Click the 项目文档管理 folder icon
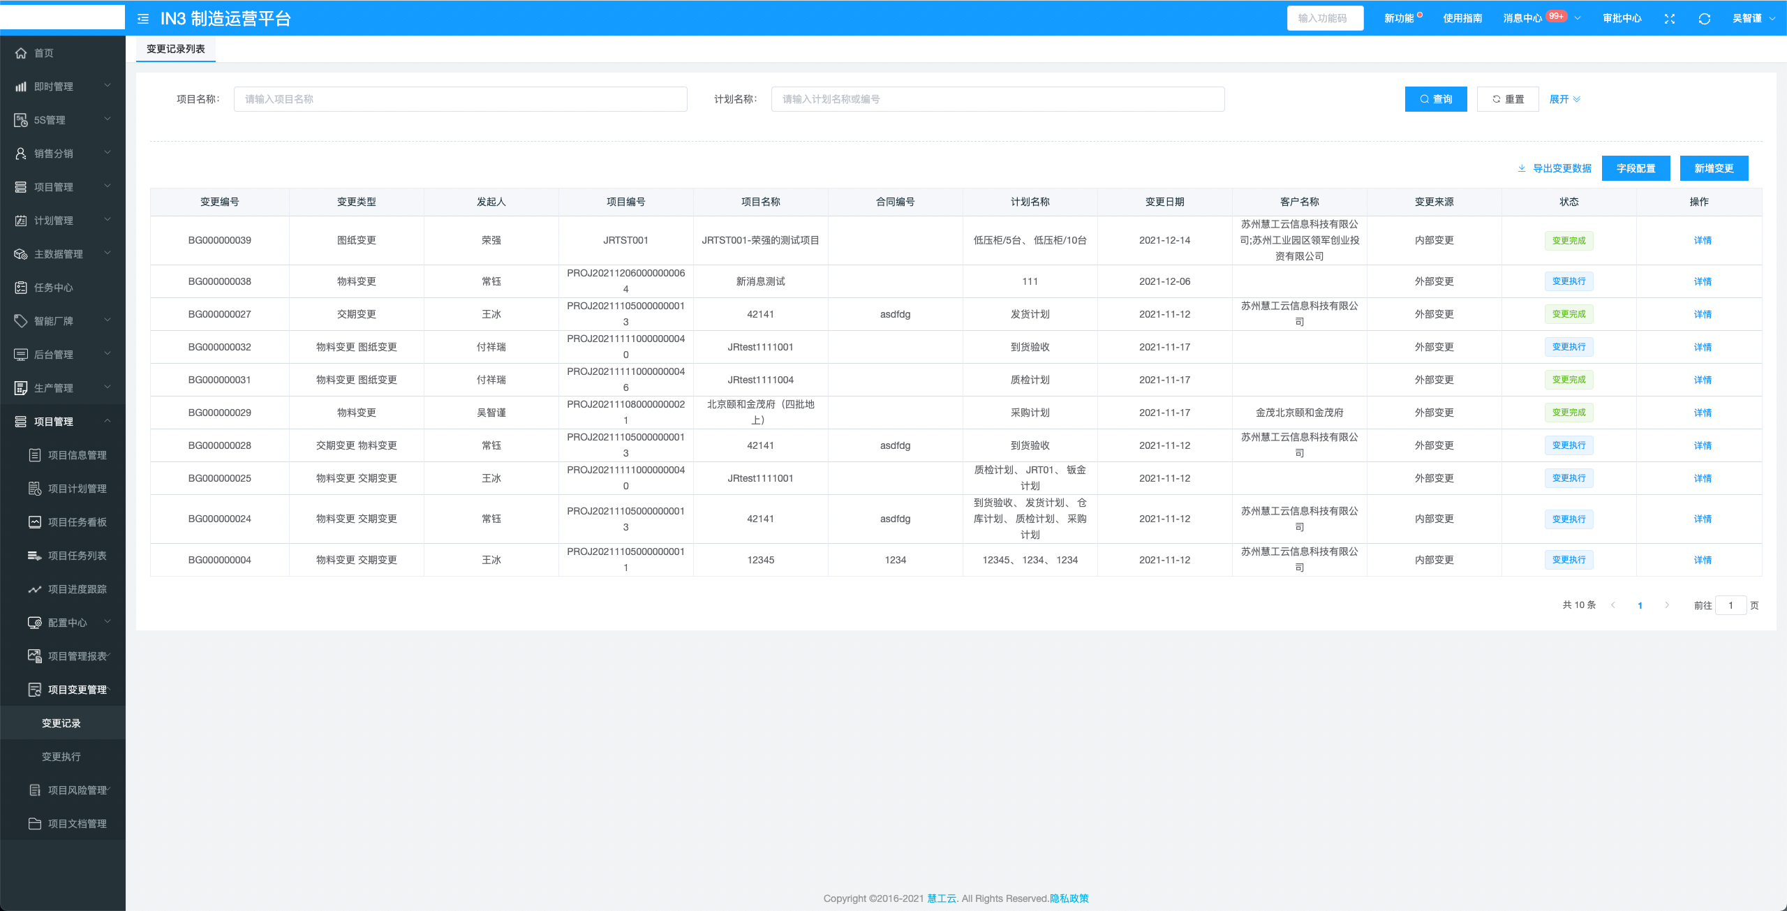Screen dimensions: 1787x911 [x=35, y=824]
